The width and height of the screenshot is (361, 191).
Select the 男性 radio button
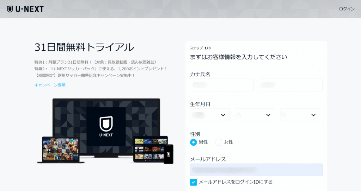pos(194,142)
